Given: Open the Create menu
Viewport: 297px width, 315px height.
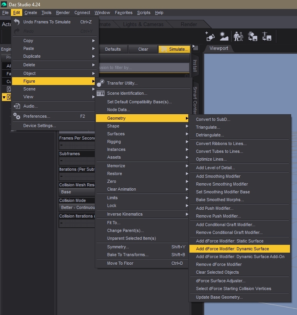Looking at the screenshot, I should point(31,12).
